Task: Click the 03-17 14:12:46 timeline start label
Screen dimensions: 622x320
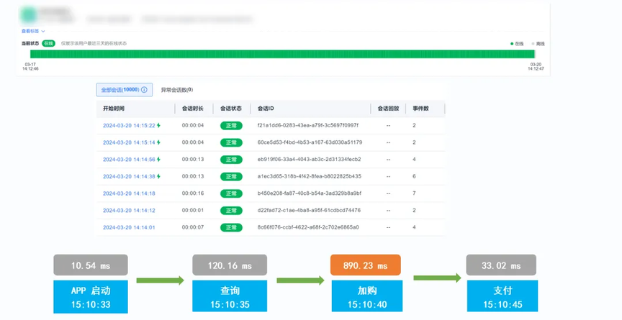Action: [30, 67]
